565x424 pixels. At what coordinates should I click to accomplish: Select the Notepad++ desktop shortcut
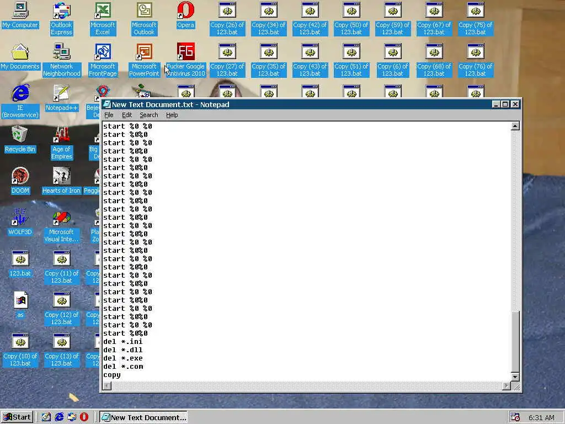click(x=62, y=98)
